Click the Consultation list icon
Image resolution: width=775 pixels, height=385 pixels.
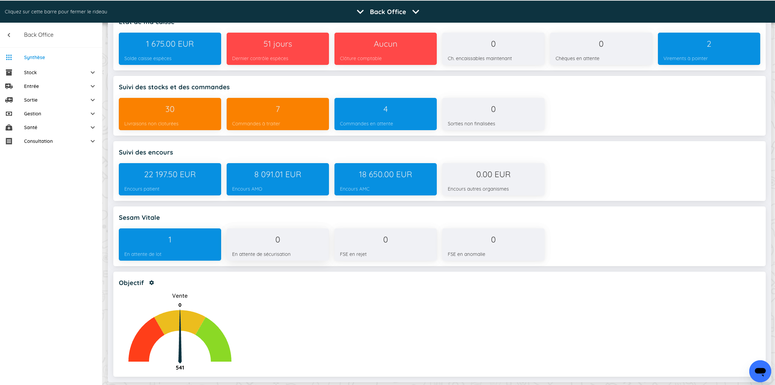[x=9, y=141]
